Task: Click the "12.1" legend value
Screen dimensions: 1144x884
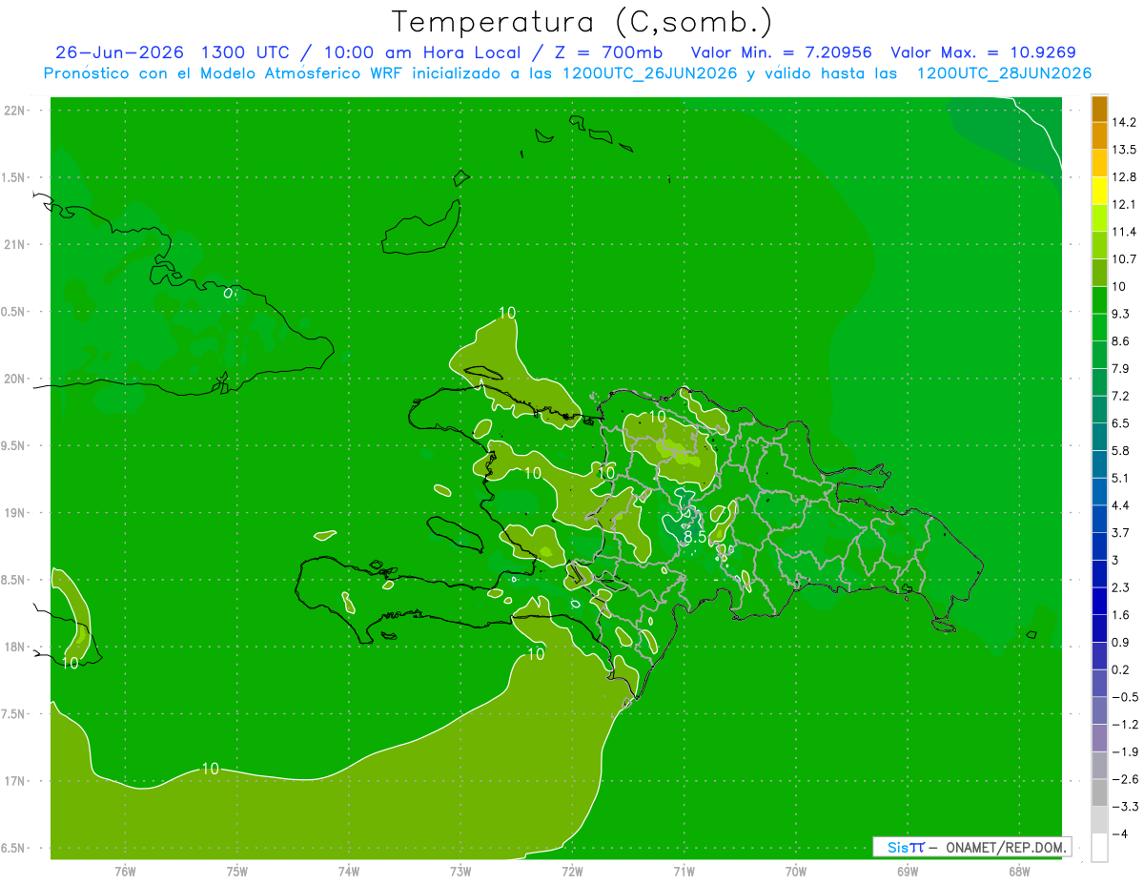Action: point(1125,204)
